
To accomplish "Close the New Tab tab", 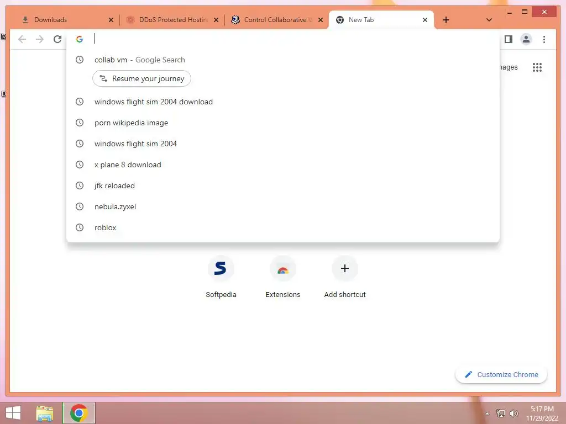I will tap(425, 20).
